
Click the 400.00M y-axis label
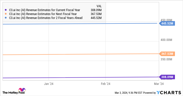pyautogui.click(x=166, y=40)
